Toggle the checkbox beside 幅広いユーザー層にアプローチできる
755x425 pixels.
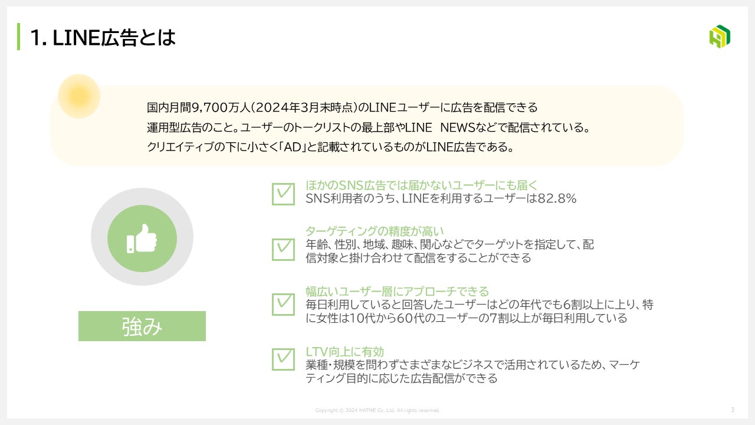point(283,304)
